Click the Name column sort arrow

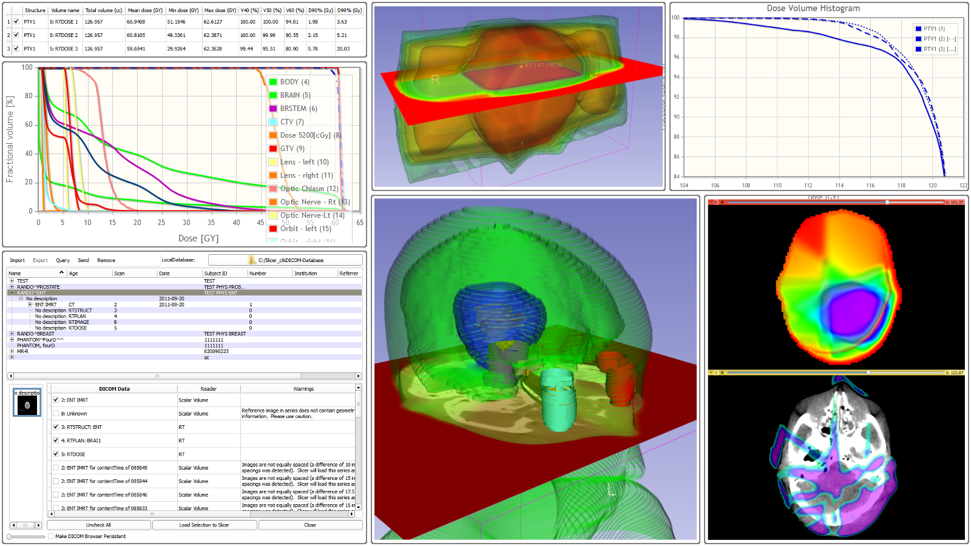(x=61, y=273)
